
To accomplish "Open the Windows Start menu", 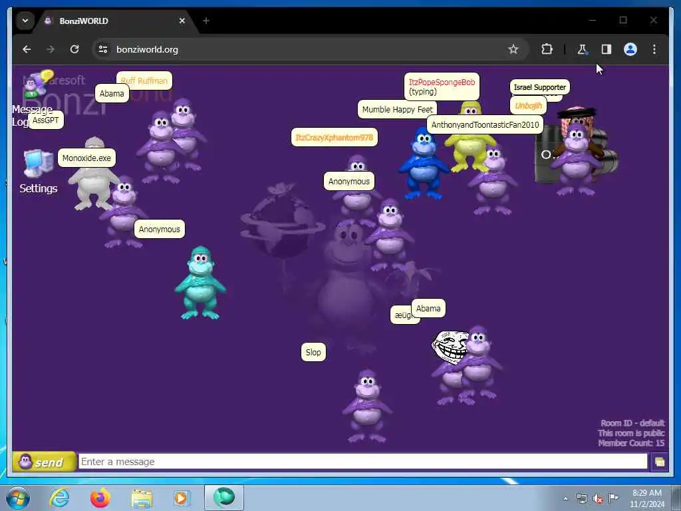I will tap(18, 498).
